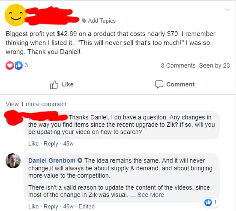Reply to Daniel Grenbom's comment
Viewport: 236px width, 211px height.
tap(51, 206)
